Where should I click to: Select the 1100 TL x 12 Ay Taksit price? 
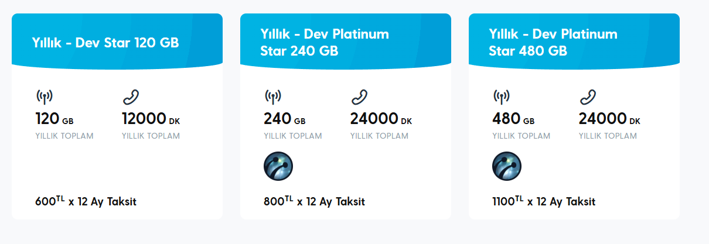pos(543,202)
